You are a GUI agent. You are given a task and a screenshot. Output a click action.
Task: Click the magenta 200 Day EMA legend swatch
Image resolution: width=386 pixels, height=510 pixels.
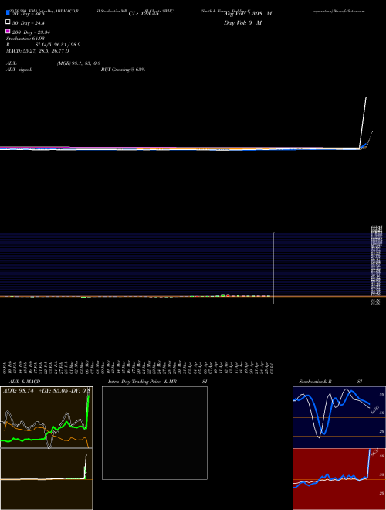8,31
